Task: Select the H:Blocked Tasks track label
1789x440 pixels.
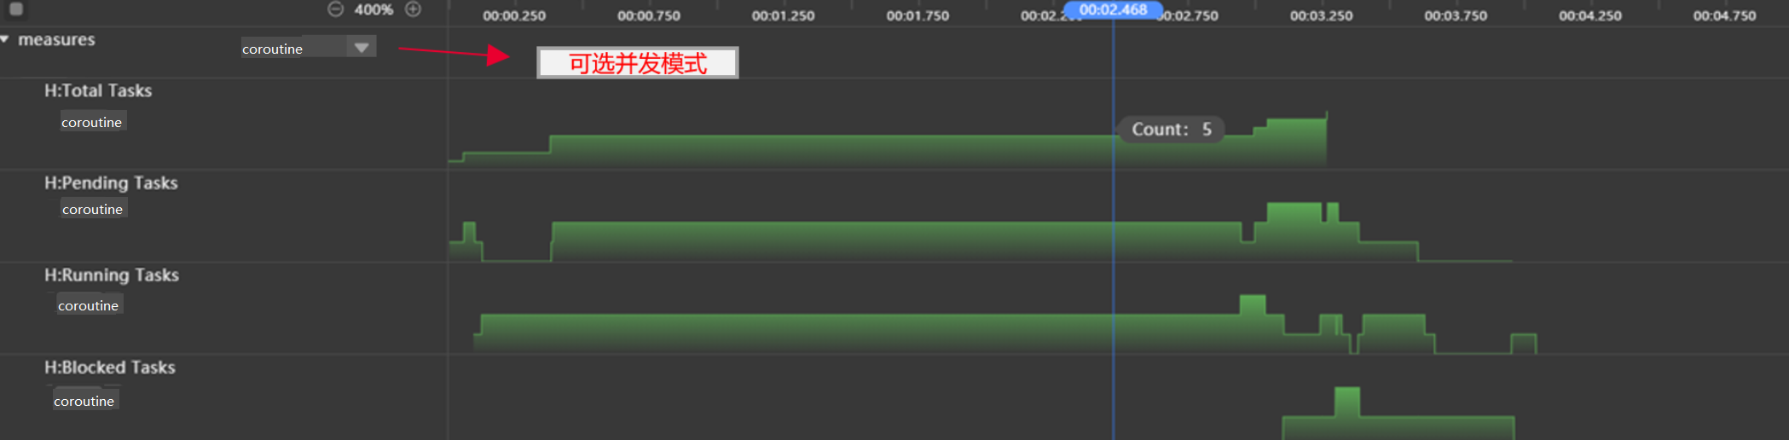Action: (x=110, y=368)
